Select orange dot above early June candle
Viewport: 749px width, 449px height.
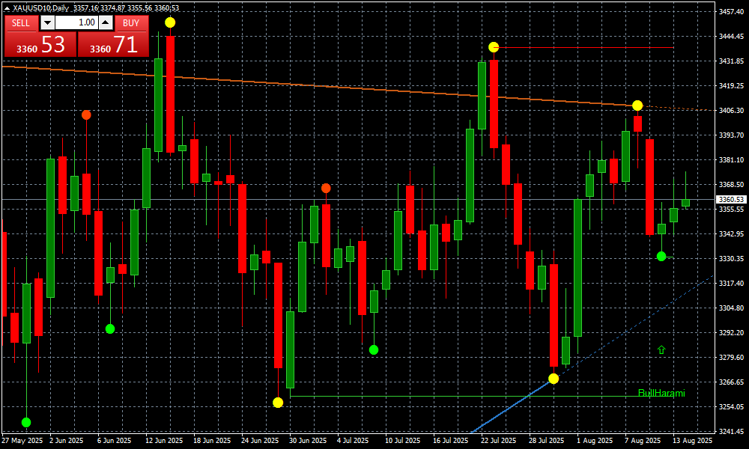tap(86, 114)
